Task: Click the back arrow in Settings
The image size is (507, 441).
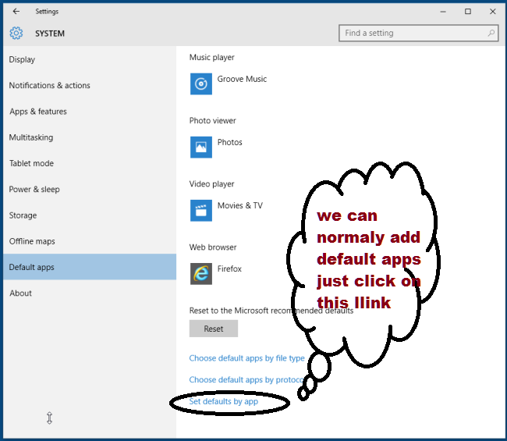Action: tap(16, 12)
